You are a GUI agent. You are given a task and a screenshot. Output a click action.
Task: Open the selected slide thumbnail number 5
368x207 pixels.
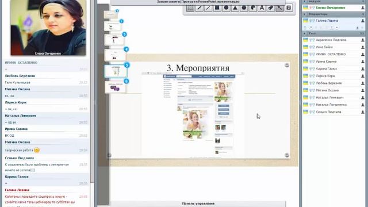point(116,71)
